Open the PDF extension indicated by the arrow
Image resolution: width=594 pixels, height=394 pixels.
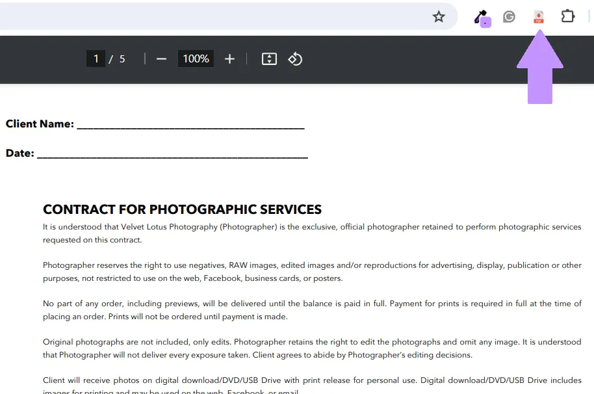pyautogui.click(x=539, y=17)
